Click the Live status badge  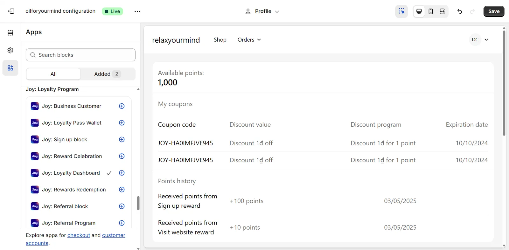click(112, 11)
